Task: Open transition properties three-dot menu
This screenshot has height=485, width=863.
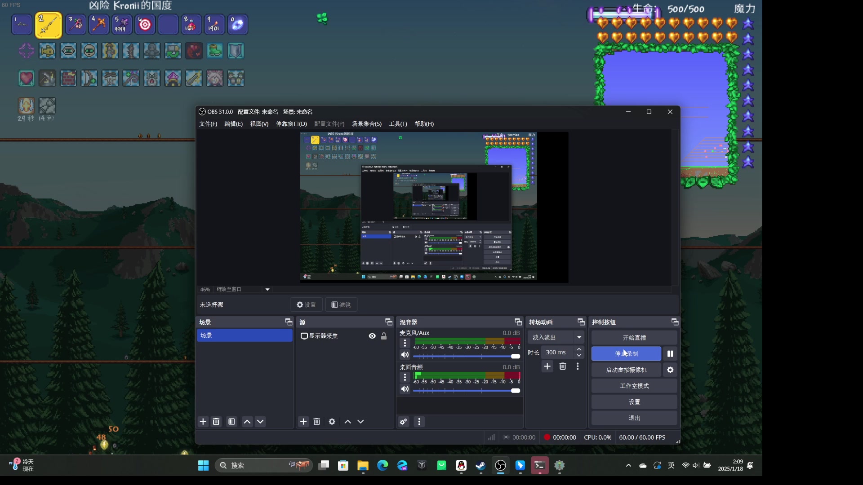Action: [578, 366]
